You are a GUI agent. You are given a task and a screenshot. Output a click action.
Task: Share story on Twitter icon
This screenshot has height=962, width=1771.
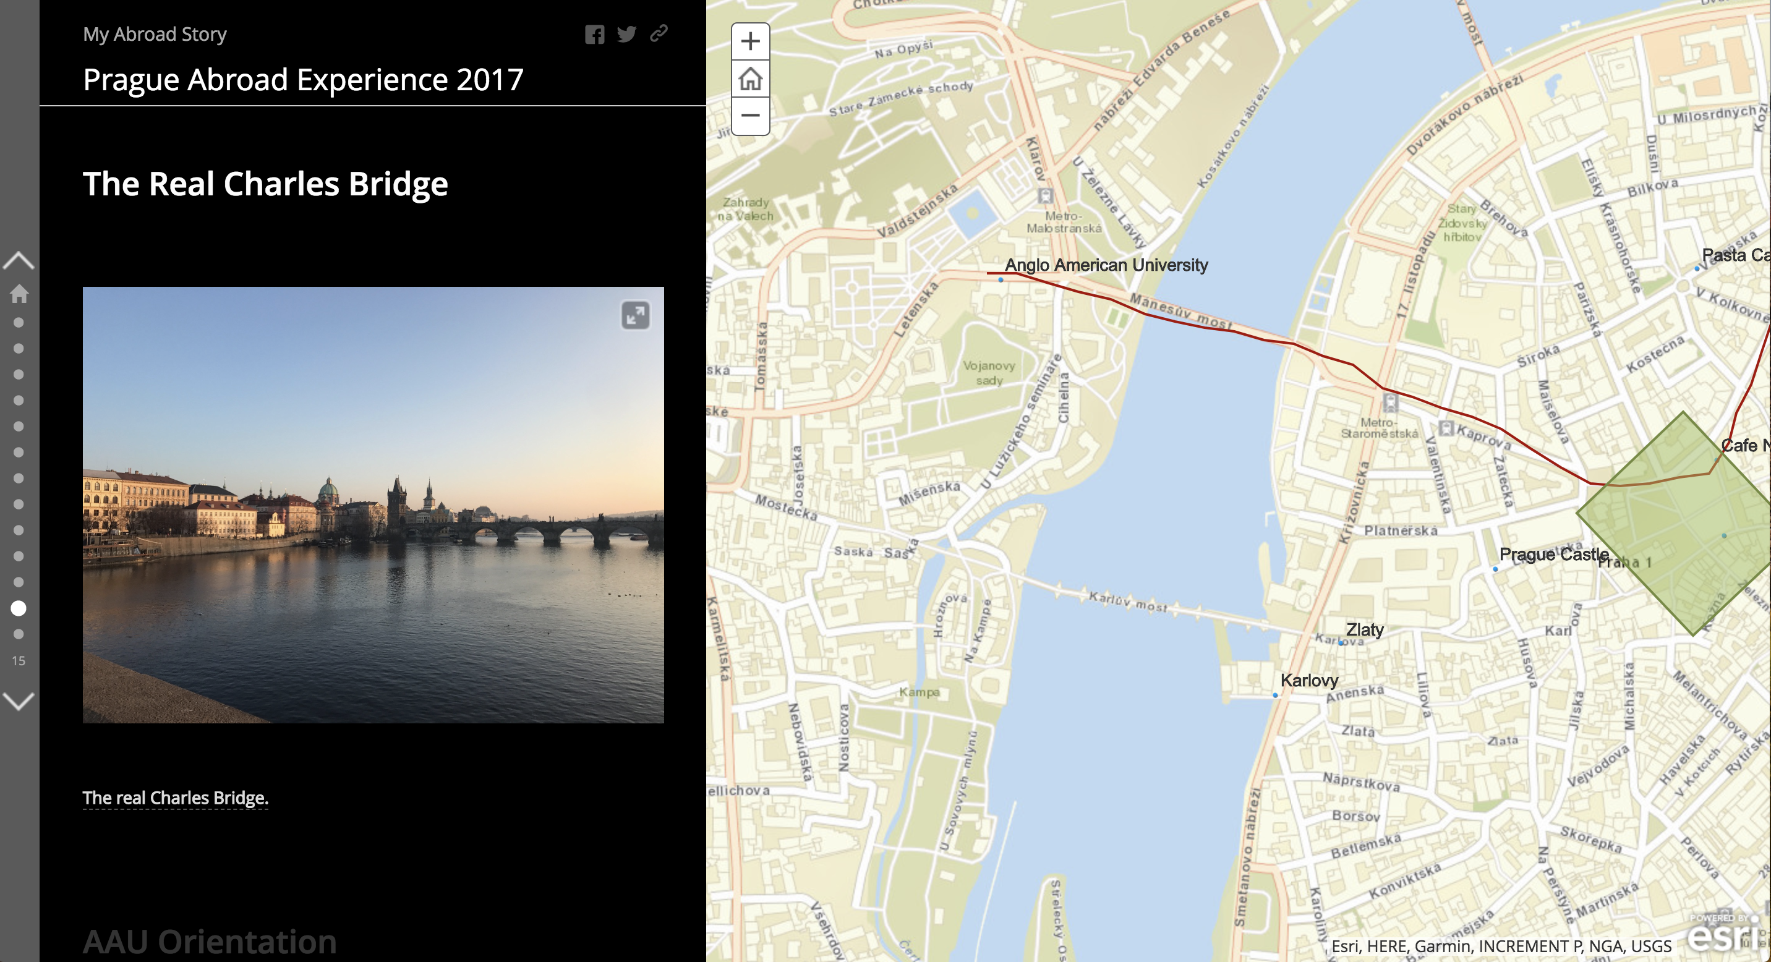click(x=626, y=35)
